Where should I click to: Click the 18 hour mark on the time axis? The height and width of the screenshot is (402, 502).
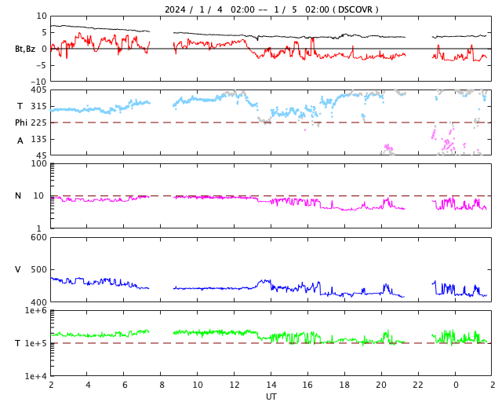point(344,386)
